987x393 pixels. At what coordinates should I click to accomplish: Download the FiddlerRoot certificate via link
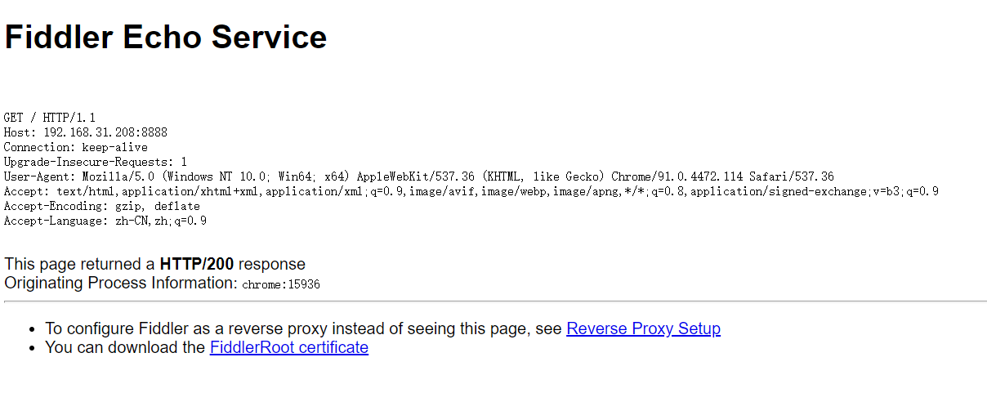pos(288,348)
